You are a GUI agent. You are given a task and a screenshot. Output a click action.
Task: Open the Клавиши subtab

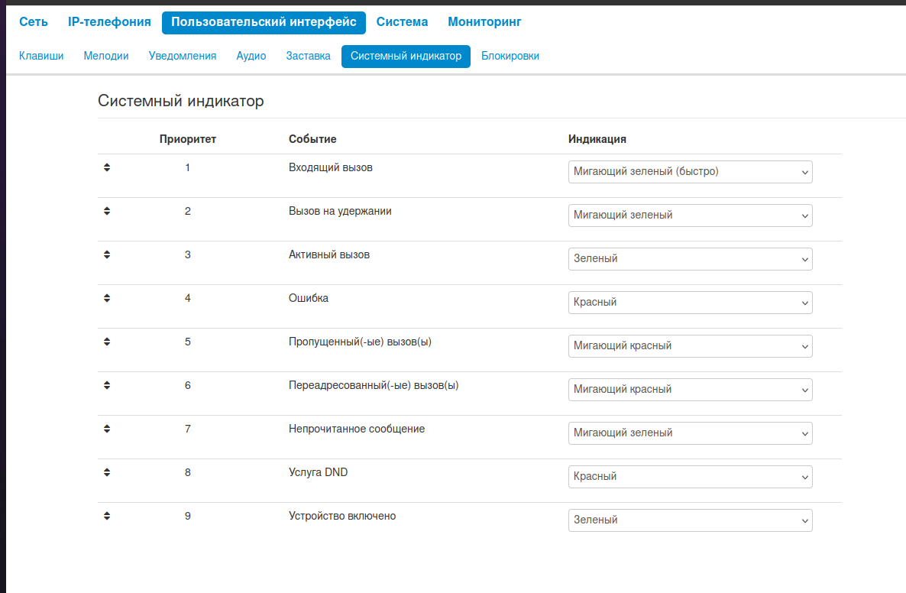coord(41,56)
